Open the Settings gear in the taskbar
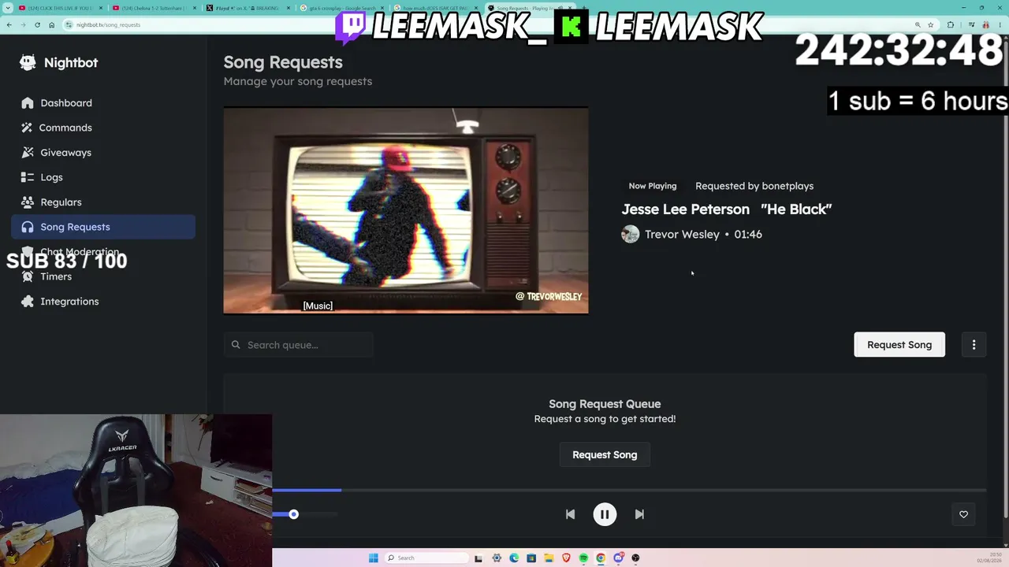 (x=497, y=558)
